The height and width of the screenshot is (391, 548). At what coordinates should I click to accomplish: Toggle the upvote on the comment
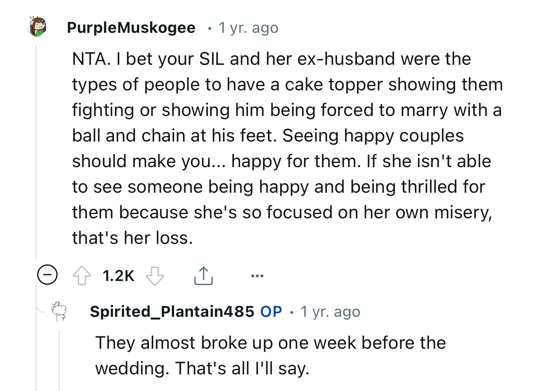82,275
